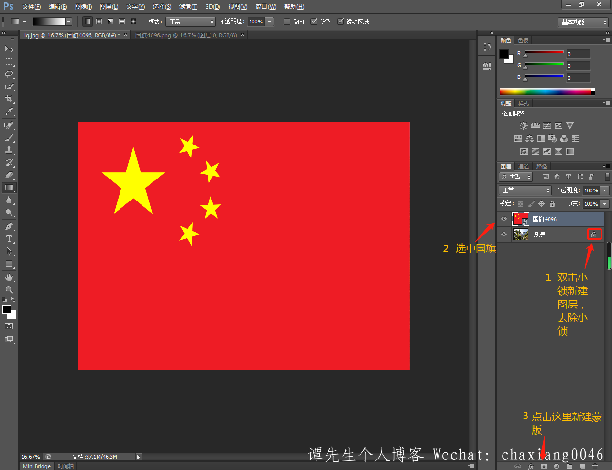Enable the 反向 (Reverse) checkbox
The image size is (612, 470).
pyautogui.click(x=287, y=22)
